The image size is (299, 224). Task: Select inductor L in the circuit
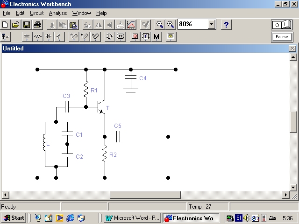pos(44,142)
